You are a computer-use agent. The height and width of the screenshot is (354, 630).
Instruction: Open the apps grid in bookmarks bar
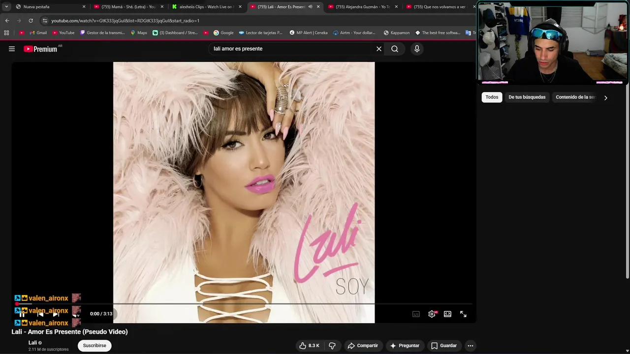click(x=6, y=33)
